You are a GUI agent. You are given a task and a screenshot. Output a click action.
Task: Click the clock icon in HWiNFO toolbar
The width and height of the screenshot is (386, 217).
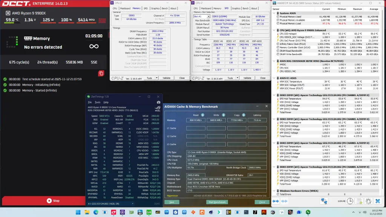(x=349, y=201)
